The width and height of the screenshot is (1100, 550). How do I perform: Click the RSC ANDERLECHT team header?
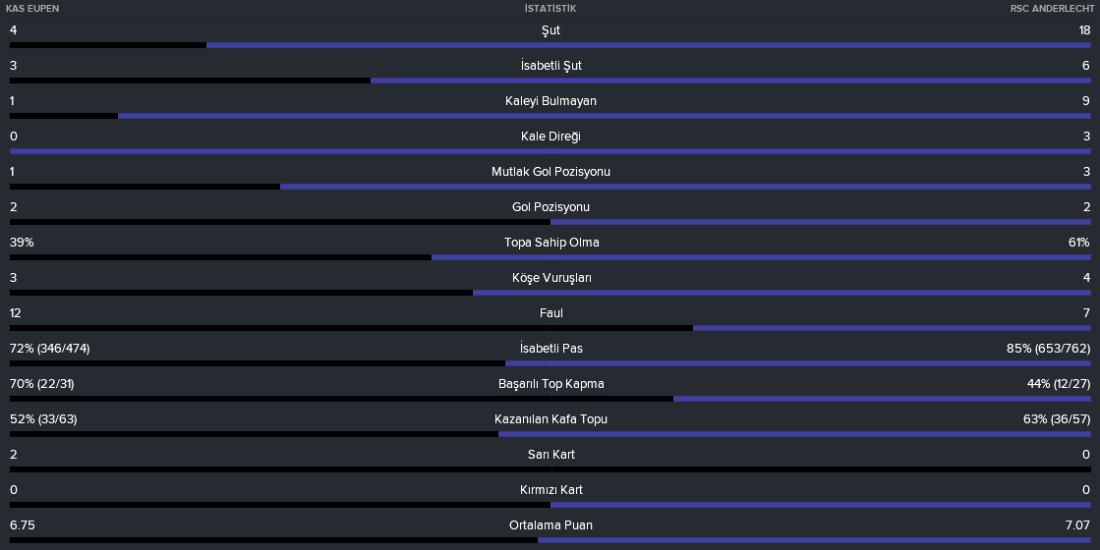[x=1052, y=9]
